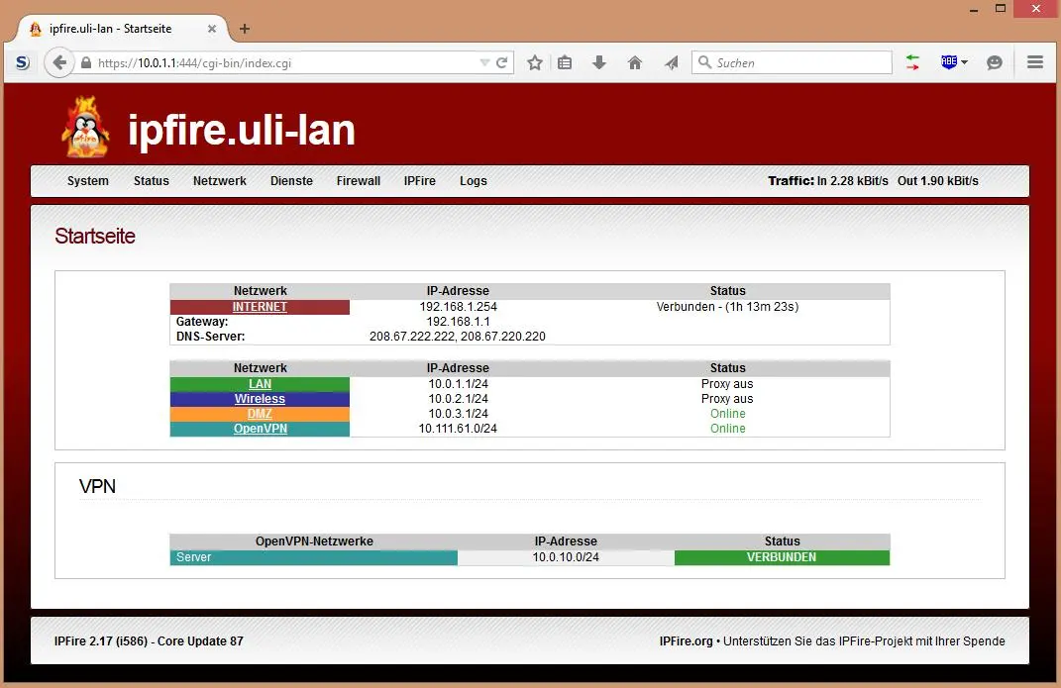Click the padlock site security icon
1061x688 pixels.
(86, 62)
